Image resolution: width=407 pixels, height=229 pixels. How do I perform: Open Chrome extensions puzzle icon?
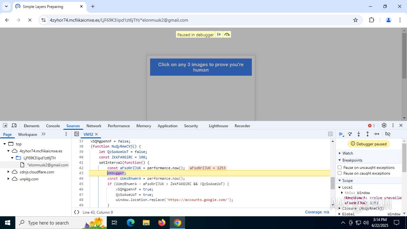click(371, 20)
